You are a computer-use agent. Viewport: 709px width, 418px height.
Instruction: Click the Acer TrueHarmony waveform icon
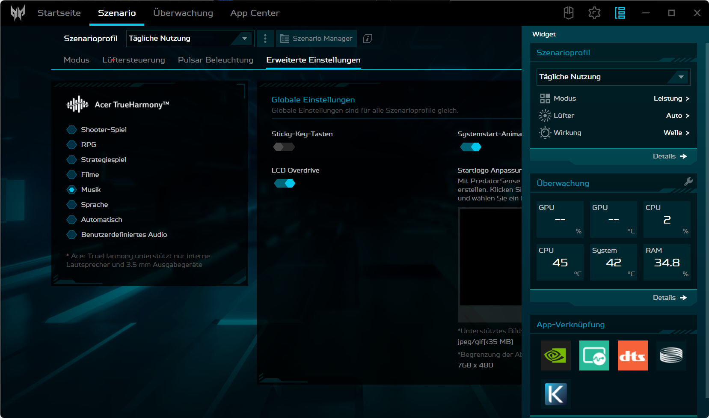(77, 104)
